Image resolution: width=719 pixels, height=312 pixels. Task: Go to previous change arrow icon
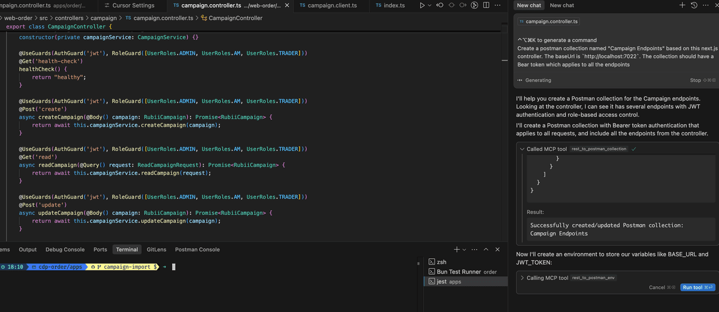[440, 5]
